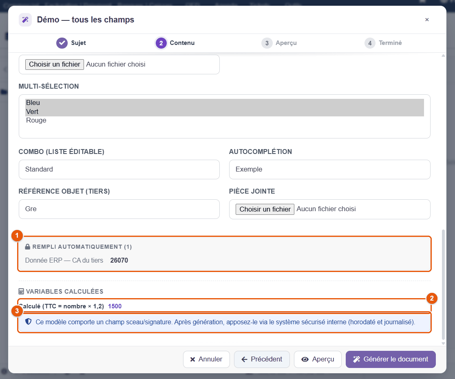Click the step 3 number badge
Screen dimensions: 455x379
coord(267,43)
